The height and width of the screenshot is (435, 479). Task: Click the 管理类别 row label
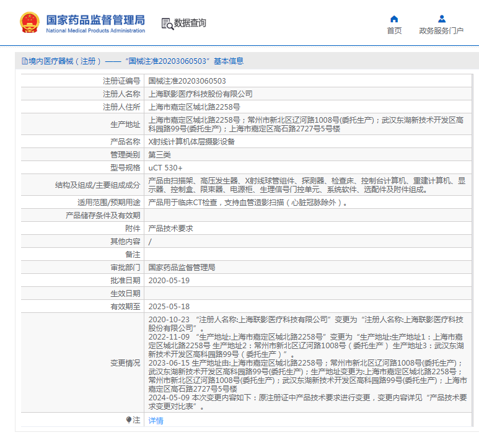pos(125,155)
